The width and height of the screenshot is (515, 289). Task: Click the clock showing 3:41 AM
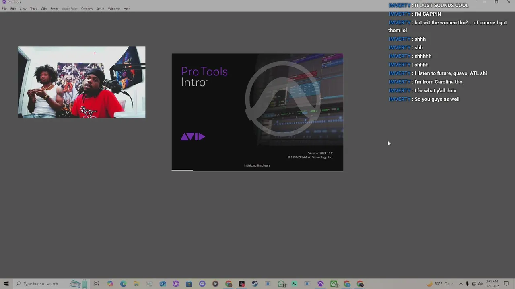pos(492,284)
